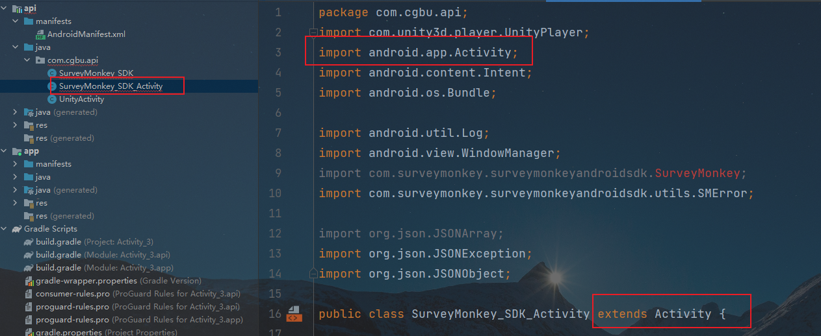Click the package com.cgbu.api declaration

click(x=393, y=12)
